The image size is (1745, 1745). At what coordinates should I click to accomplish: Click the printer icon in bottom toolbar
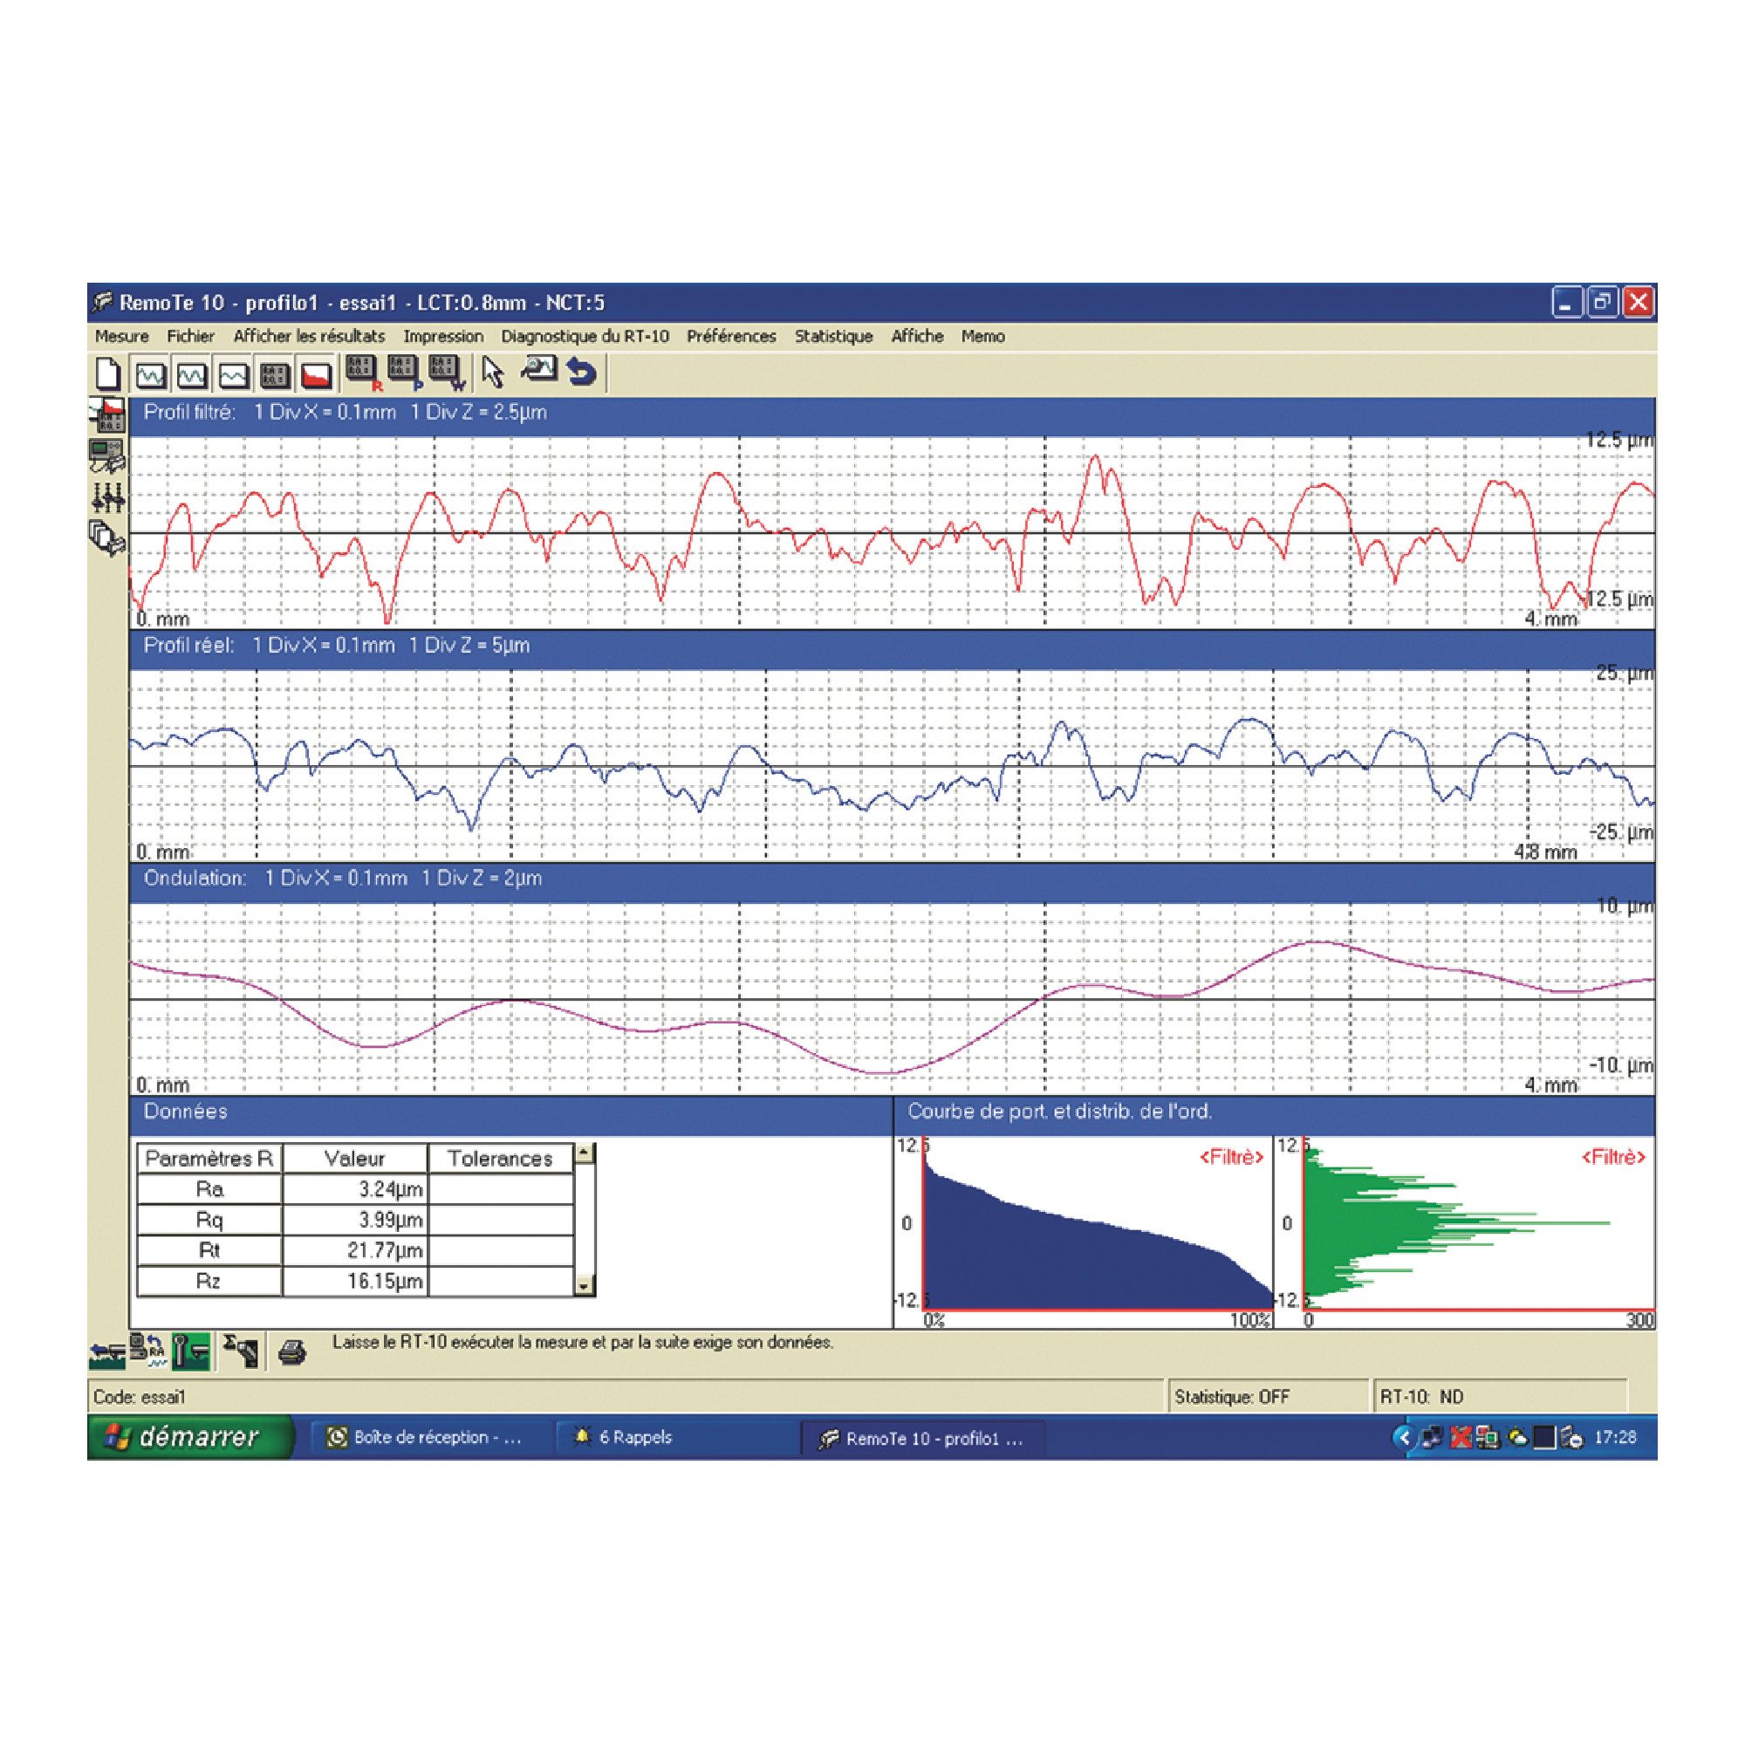tap(291, 1352)
